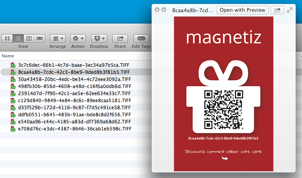This screenshot has width=302, height=178.
Task: Click Open with Preview button
Action: [x=243, y=10]
